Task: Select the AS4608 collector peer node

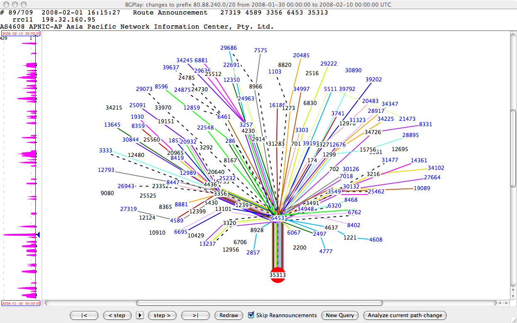Action: pos(376,240)
